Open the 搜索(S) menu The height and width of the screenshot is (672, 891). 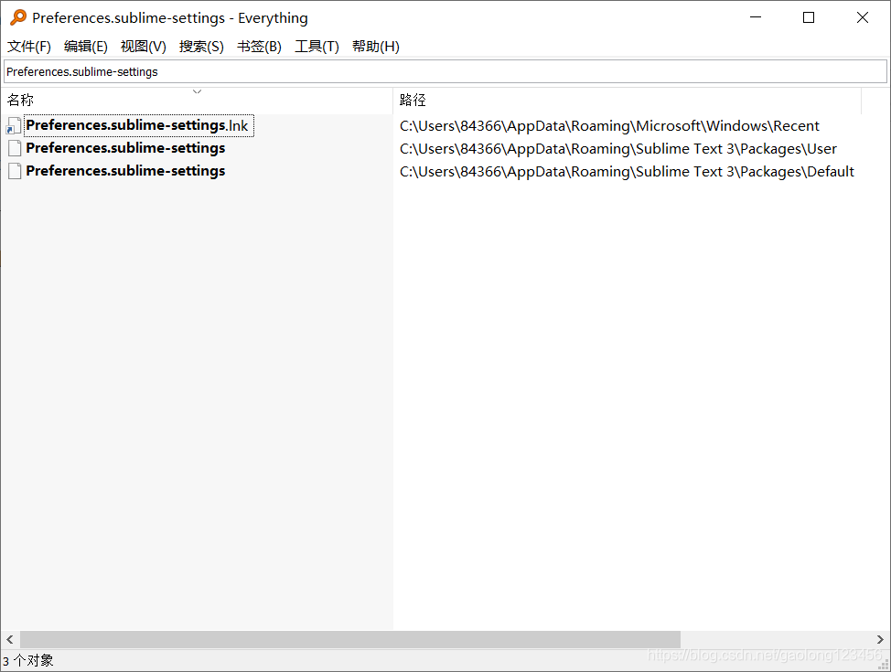click(x=201, y=46)
